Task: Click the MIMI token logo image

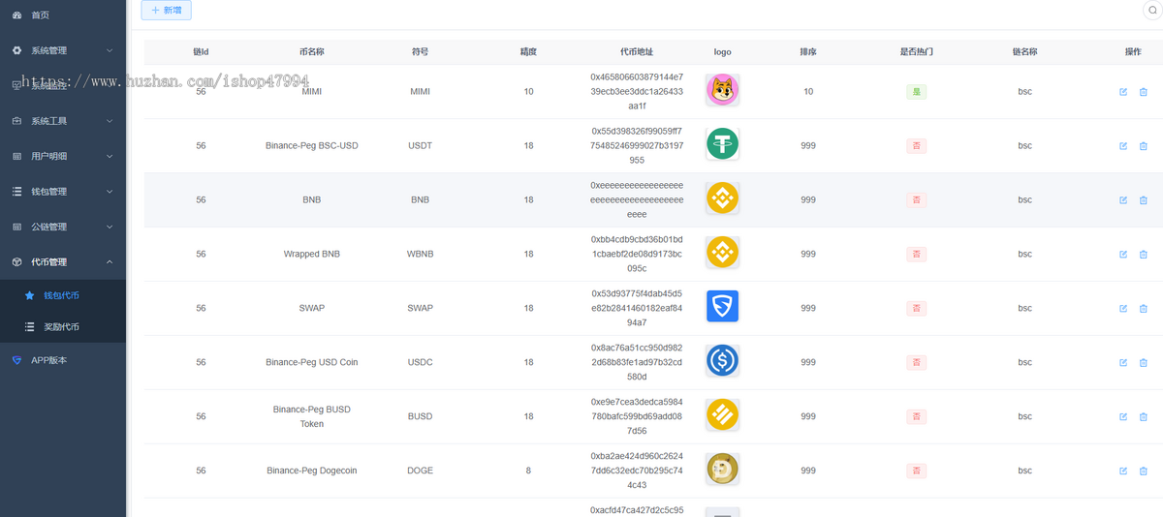Action: 722,91
